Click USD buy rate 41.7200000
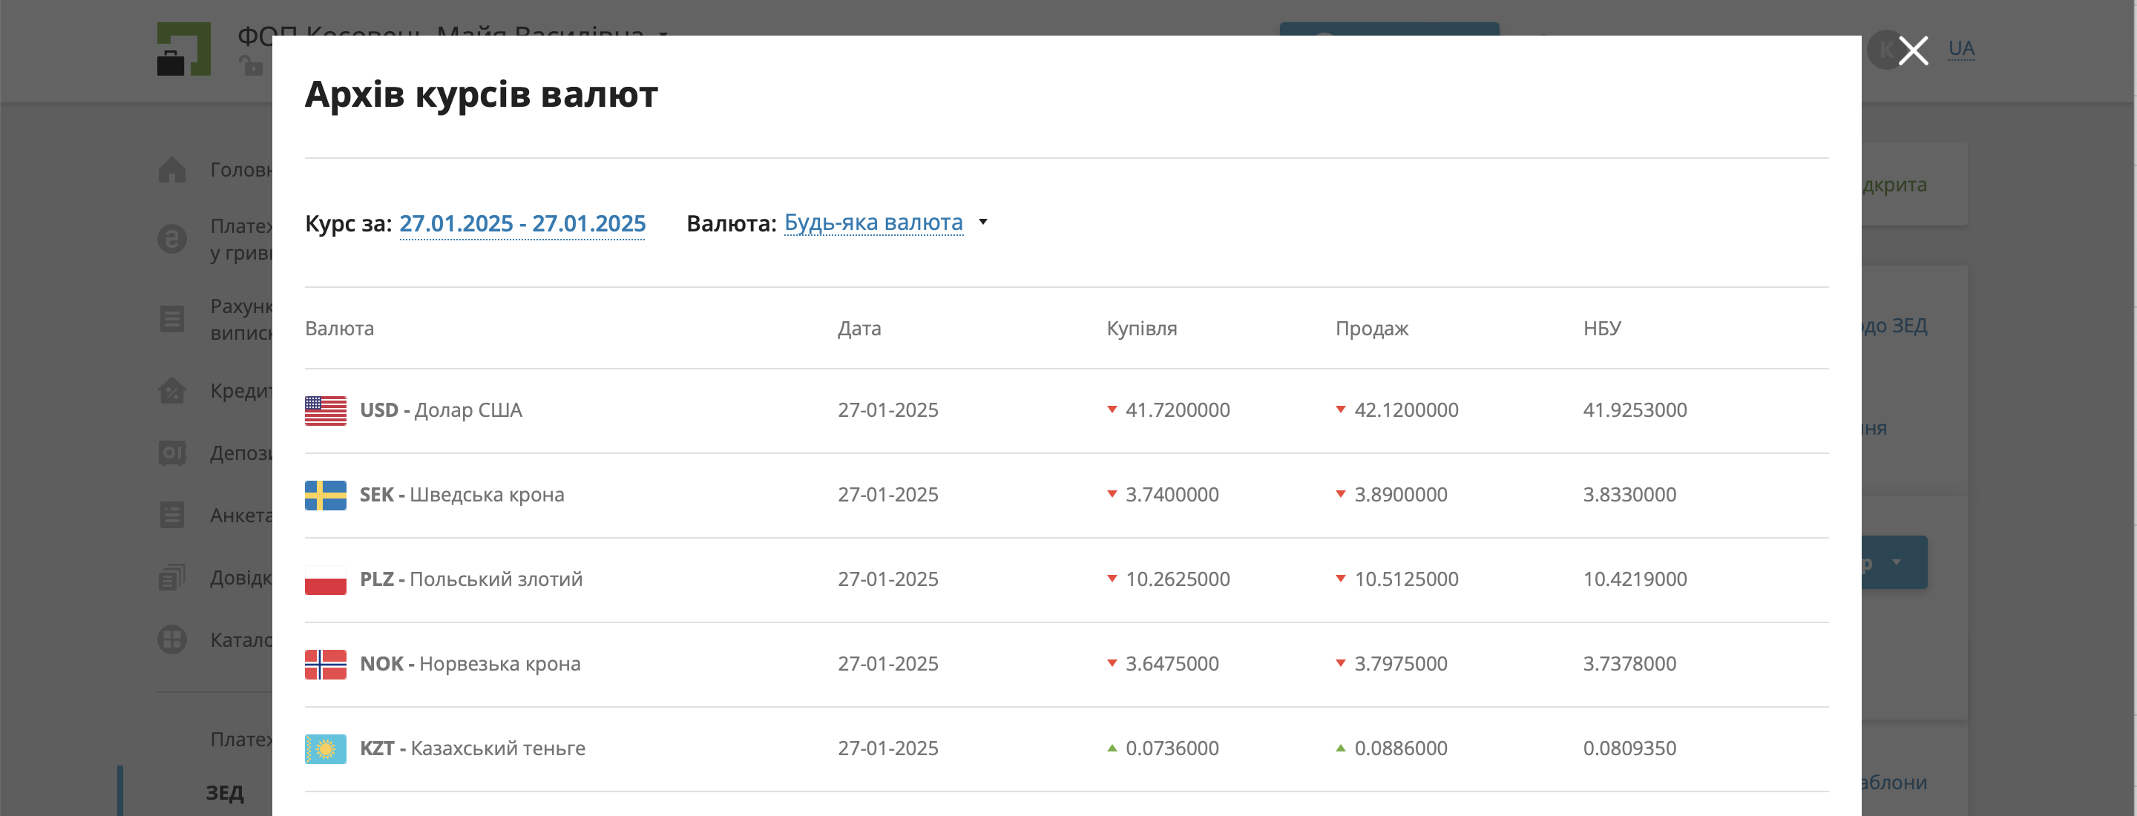 (x=1177, y=409)
